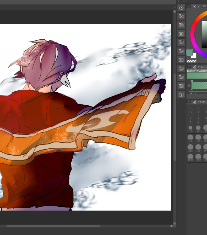Choose brush size 1000
This screenshot has width=207, height=235.
[190, 158]
